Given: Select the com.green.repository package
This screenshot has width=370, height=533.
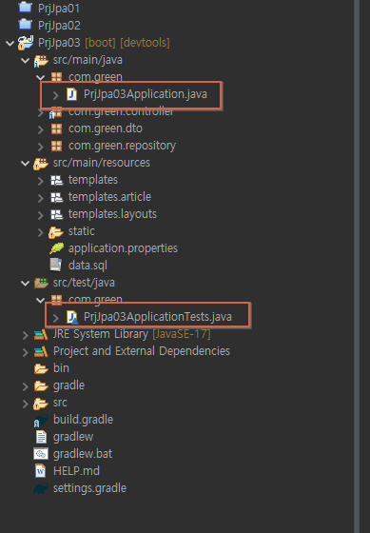Looking at the screenshot, I should point(122,146).
